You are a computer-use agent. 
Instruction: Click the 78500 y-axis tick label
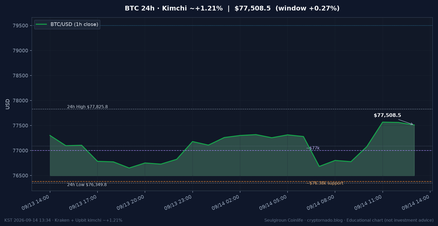click(x=20, y=76)
